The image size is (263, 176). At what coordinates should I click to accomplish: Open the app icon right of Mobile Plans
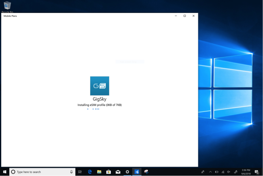pos(146,172)
